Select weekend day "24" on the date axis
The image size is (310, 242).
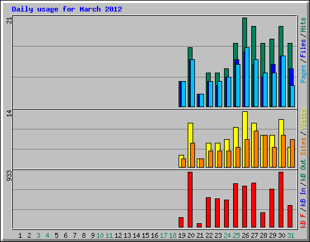[x=227, y=235]
